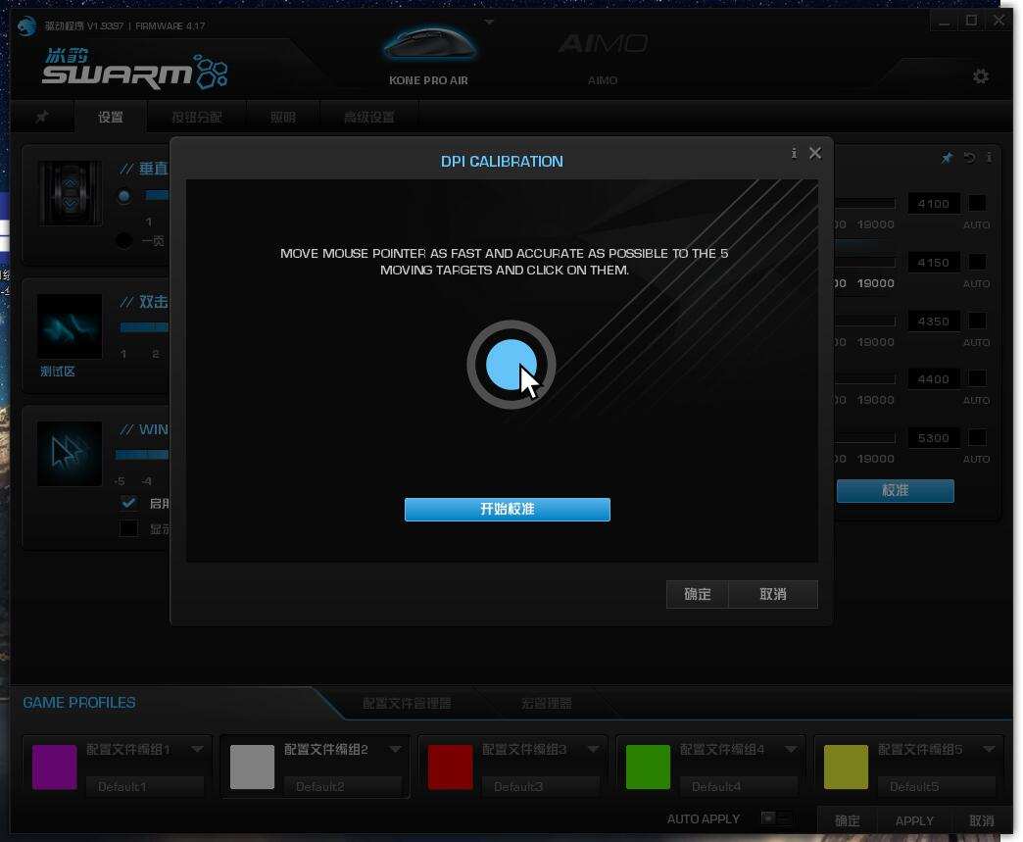The width and height of the screenshot is (1023, 842).
Task: Expand dropdown for 配置文件编组2
Action: pos(395,749)
